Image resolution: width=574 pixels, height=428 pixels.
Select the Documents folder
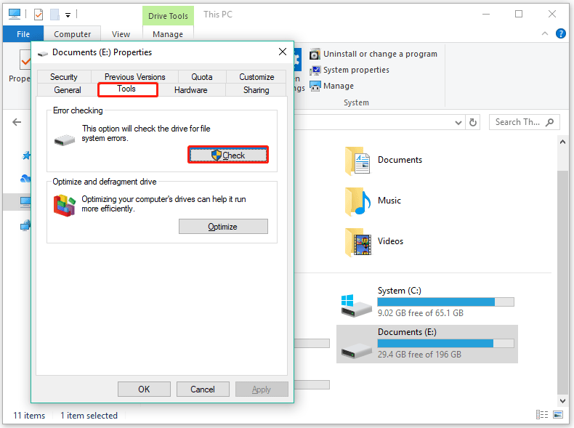(x=384, y=160)
